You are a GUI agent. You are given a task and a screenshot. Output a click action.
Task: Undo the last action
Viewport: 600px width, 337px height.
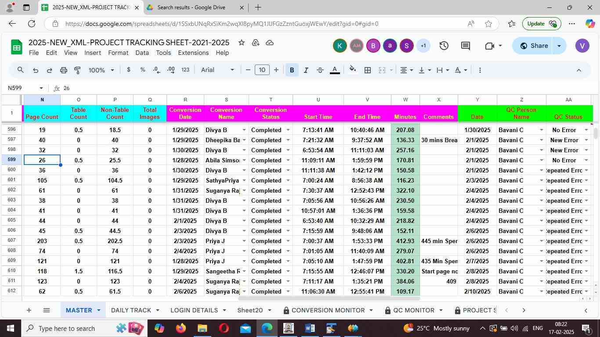pyautogui.click(x=36, y=70)
